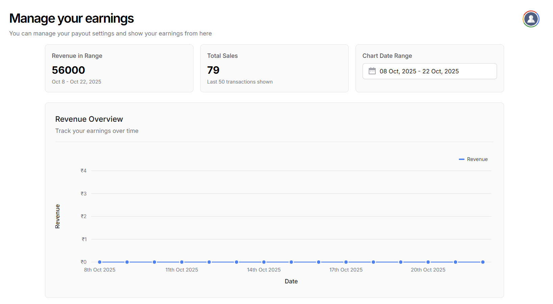Click the '8th Oct 2025' axis label

100,270
